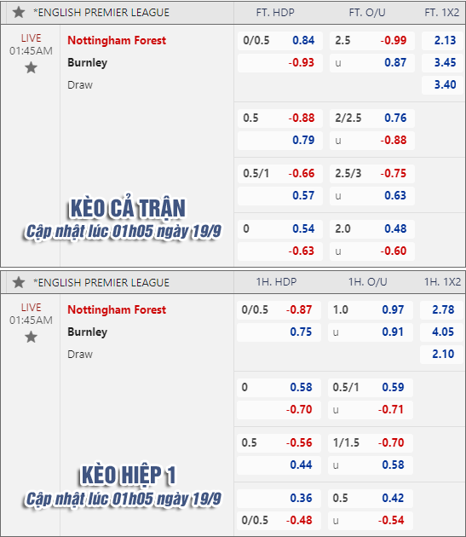The image size is (466, 537).
Task: Click the league favorite star in full-time header
Action: (19, 13)
